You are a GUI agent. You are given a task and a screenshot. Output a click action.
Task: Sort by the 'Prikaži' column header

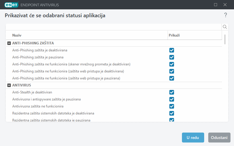(195, 35)
